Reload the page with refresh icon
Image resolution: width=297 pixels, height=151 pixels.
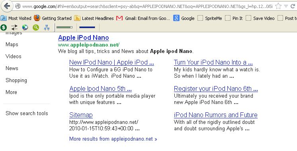pyautogui.click(x=293, y=6)
